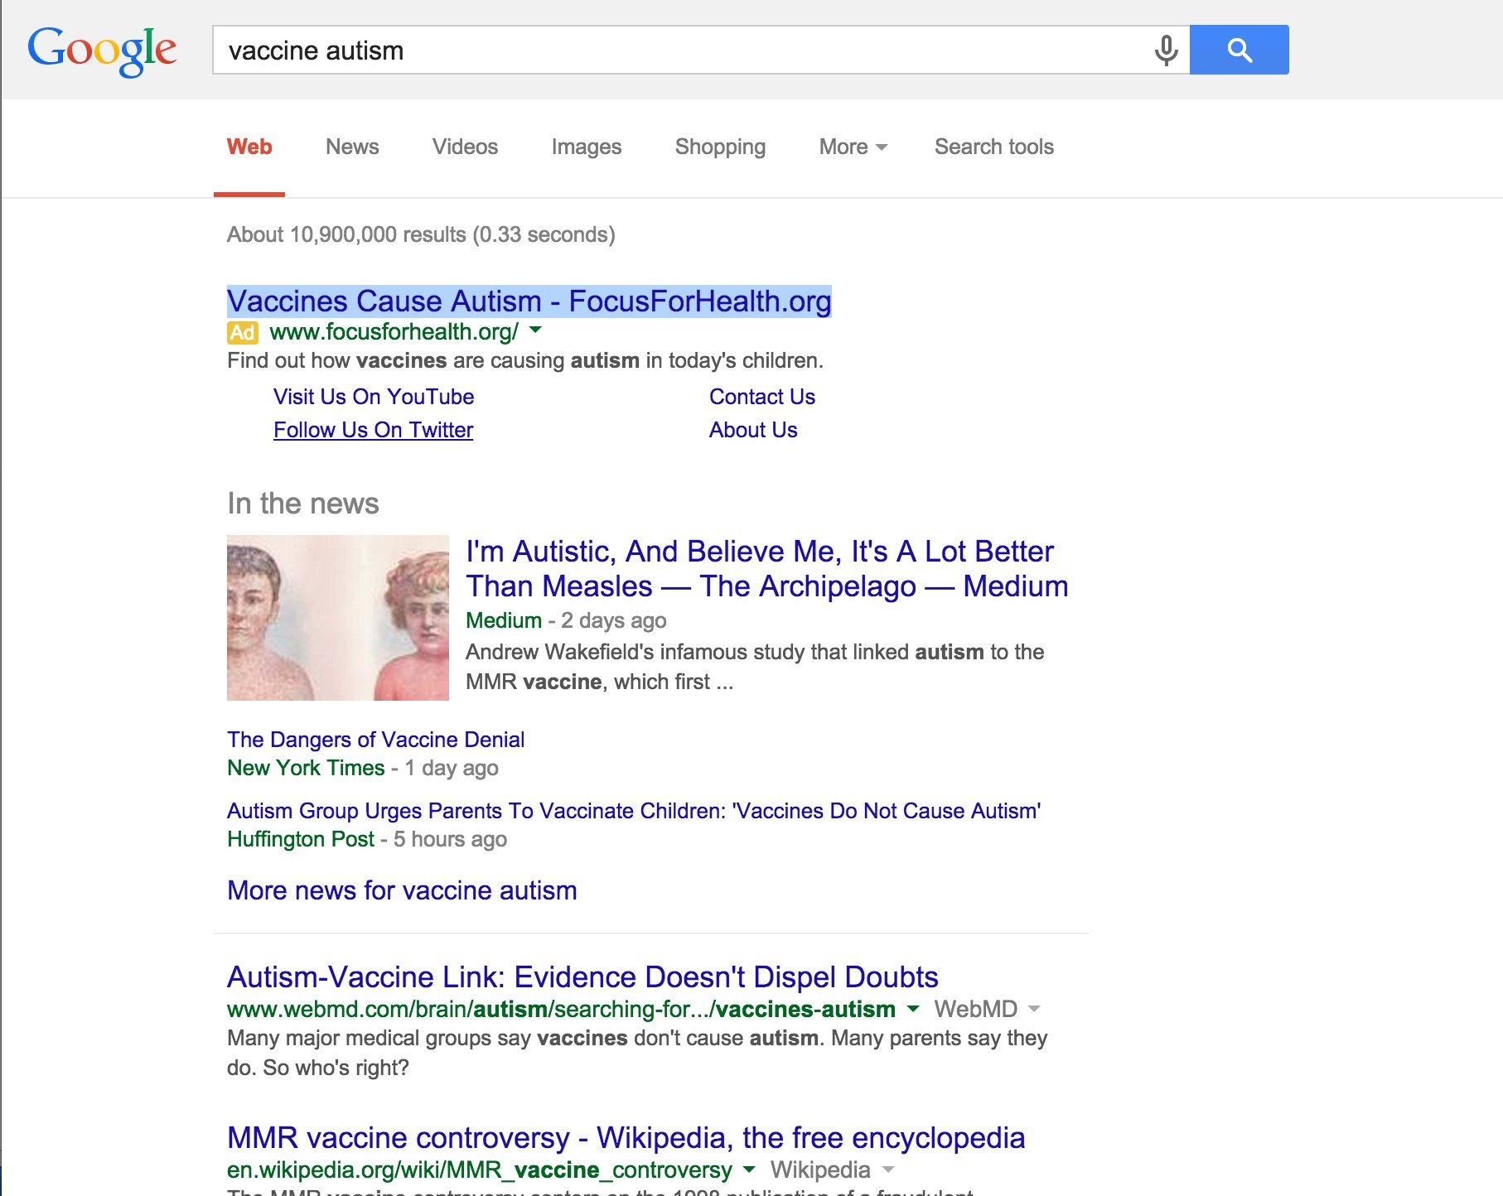
Task: Open The Dangers of Vaccine Denial article
Action: click(375, 740)
